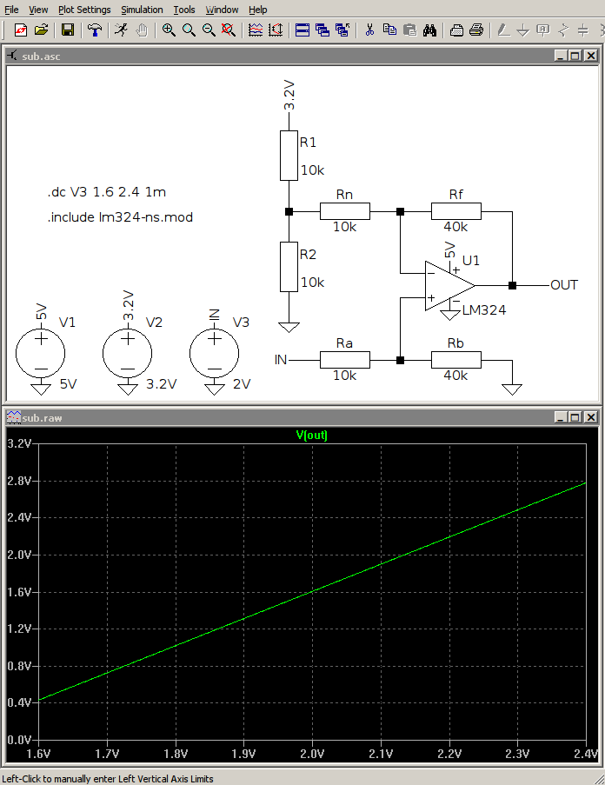
Task: Select the Draw Wire pencil icon
Action: tap(503, 30)
